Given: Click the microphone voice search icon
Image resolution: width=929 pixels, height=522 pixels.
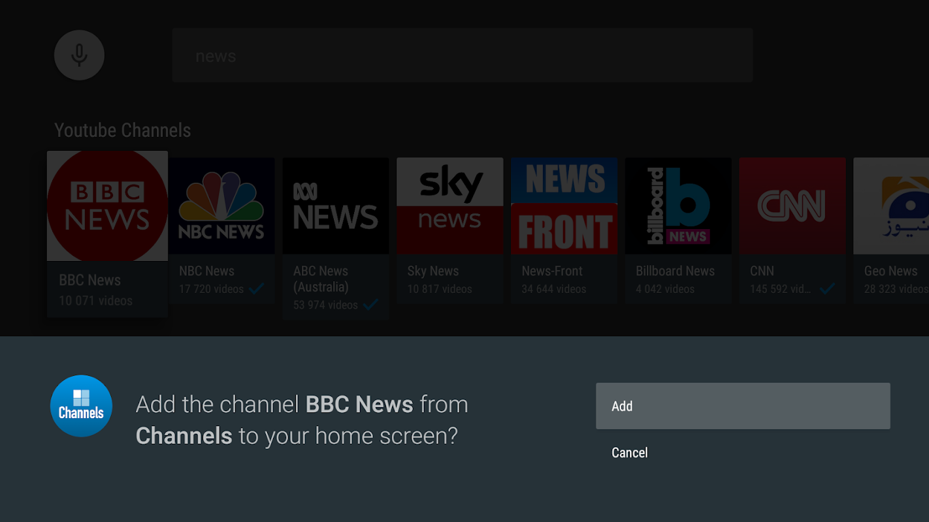Looking at the screenshot, I should click(79, 55).
